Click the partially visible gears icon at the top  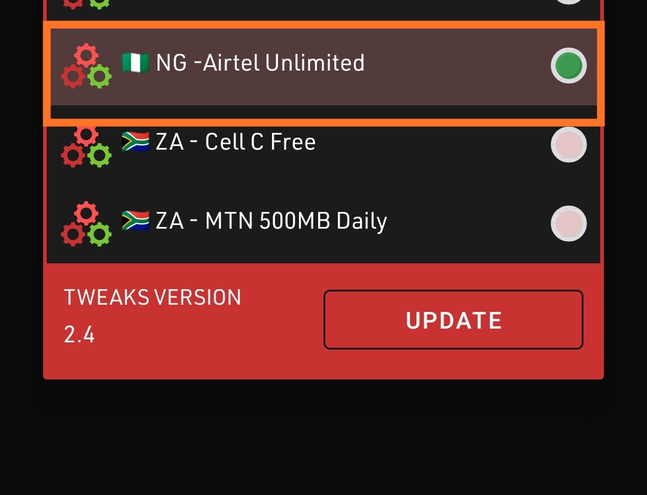pyautogui.click(x=86, y=4)
